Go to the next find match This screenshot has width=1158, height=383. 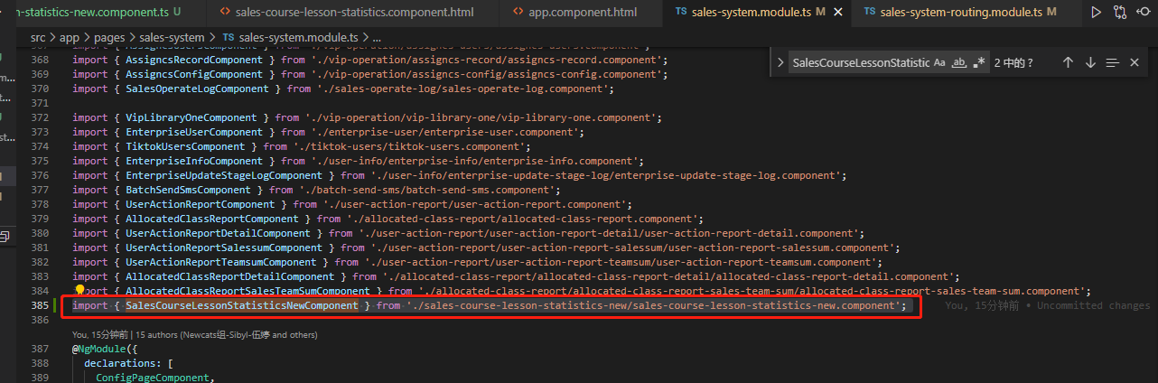tap(1090, 62)
